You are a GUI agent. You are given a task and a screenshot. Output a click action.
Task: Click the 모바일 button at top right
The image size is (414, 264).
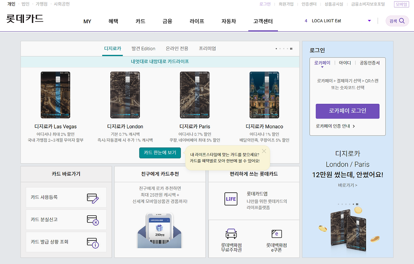(x=401, y=4)
